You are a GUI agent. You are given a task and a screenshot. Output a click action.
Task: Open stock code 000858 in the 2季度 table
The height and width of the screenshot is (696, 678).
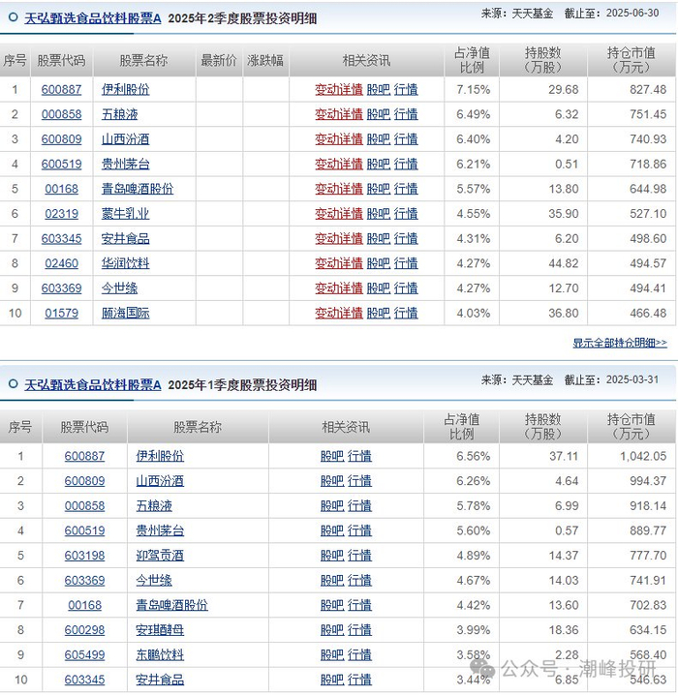pyautogui.click(x=61, y=114)
